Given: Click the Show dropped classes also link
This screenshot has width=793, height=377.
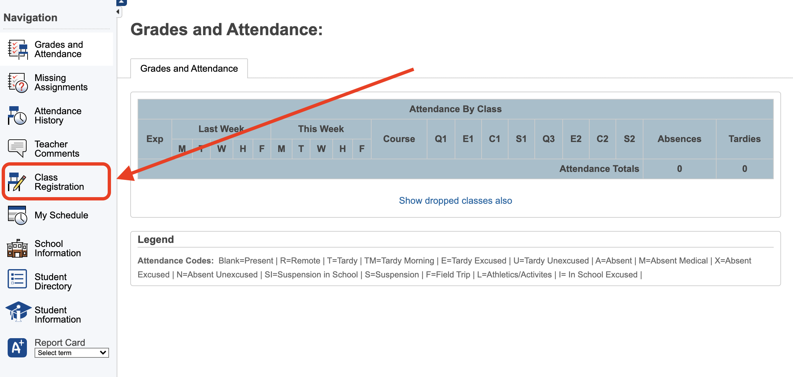Looking at the screenshot, I should [455, 200].
